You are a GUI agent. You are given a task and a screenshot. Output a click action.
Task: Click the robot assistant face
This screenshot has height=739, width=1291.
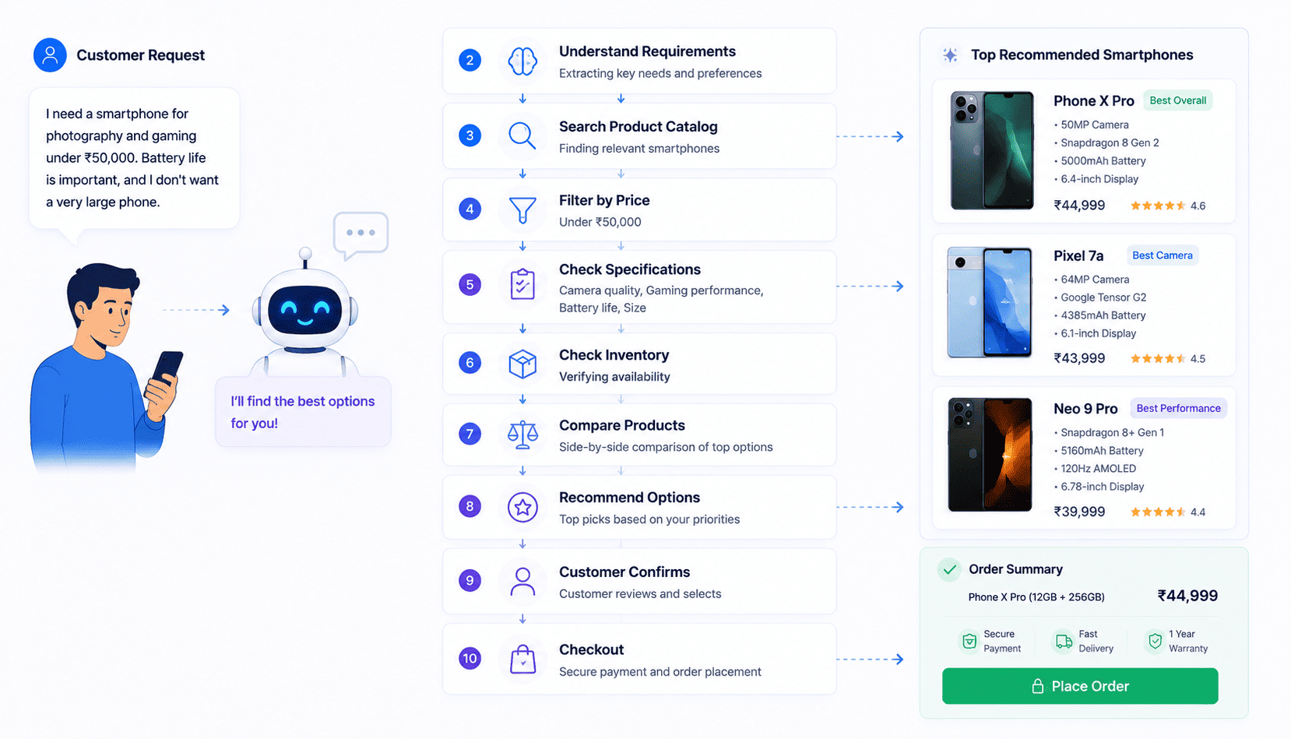[x=305, y=311]
